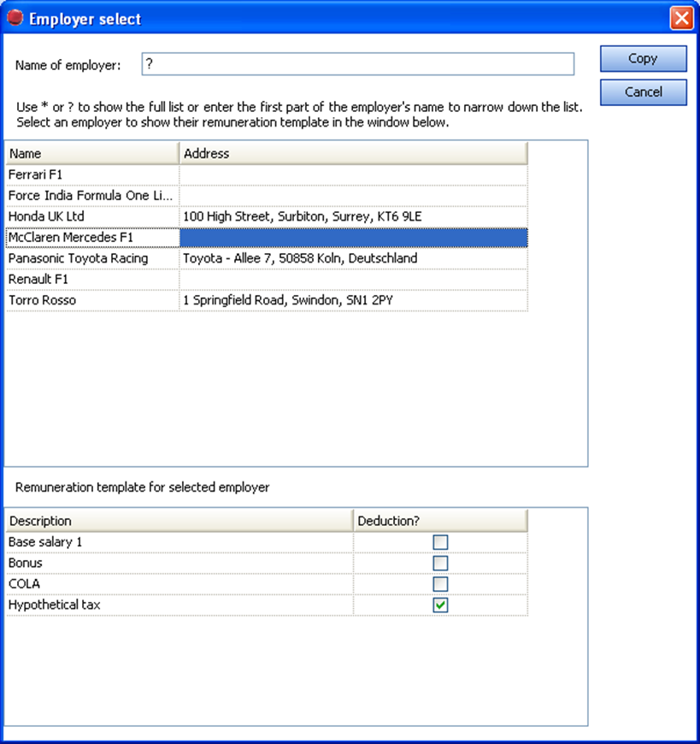Click the Description column header
The height and width of the screenshot is (744, 700).
[179, 521]
